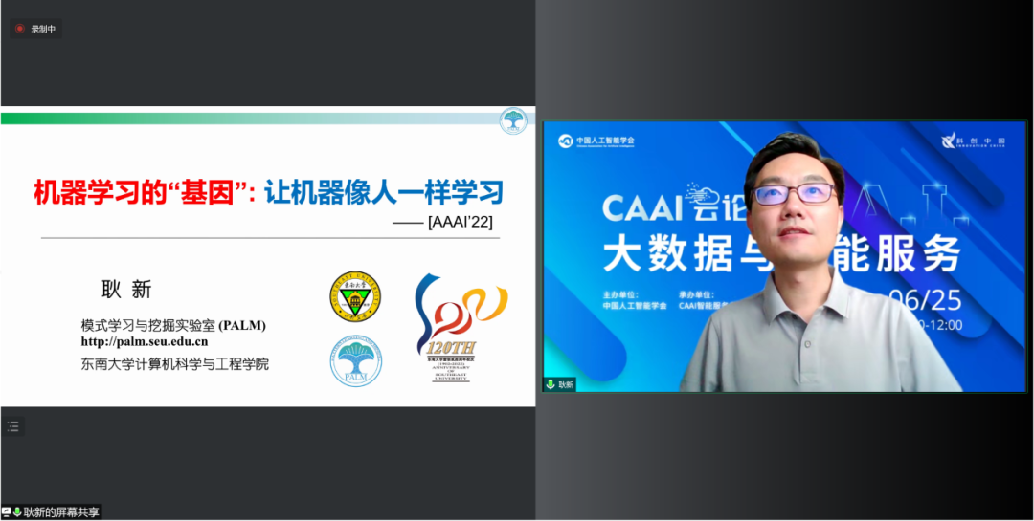The width and height of the screenshot is (1034, 521).
Task: Click the 耿新的屏幕共享 label
Action: pyautogui.click(x=61, y=512)
